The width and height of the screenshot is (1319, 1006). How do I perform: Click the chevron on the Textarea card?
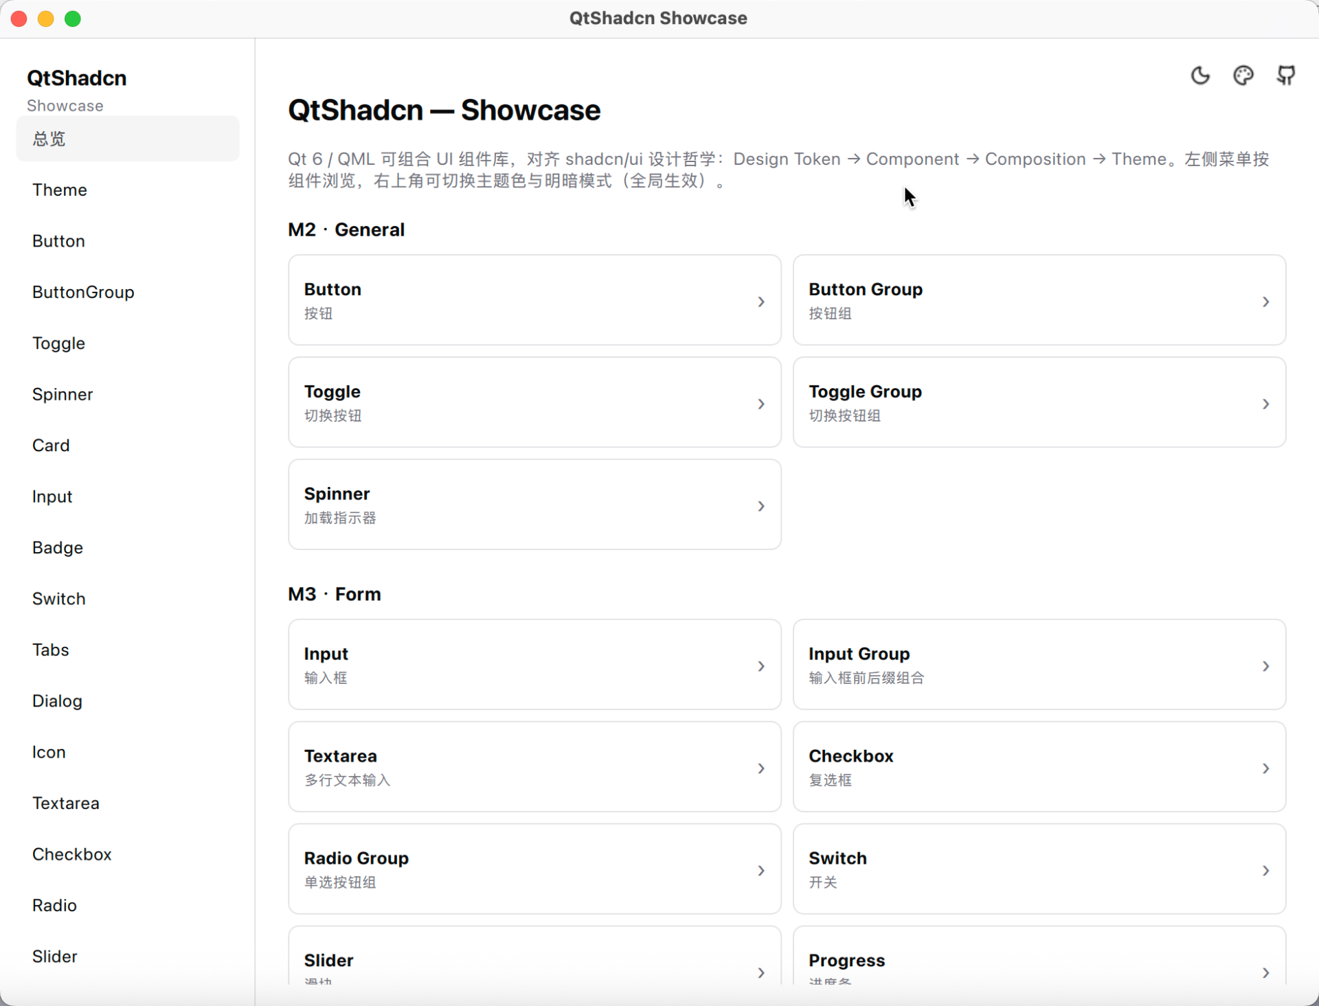pos(761,768)
